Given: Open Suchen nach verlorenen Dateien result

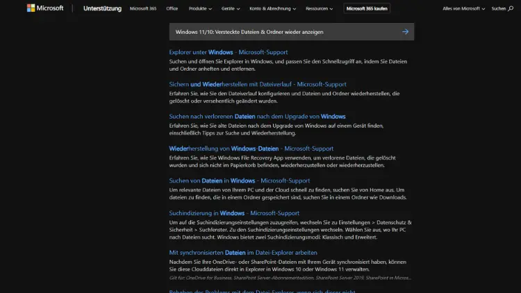Looking at the screenshot, I should point(257,117).
